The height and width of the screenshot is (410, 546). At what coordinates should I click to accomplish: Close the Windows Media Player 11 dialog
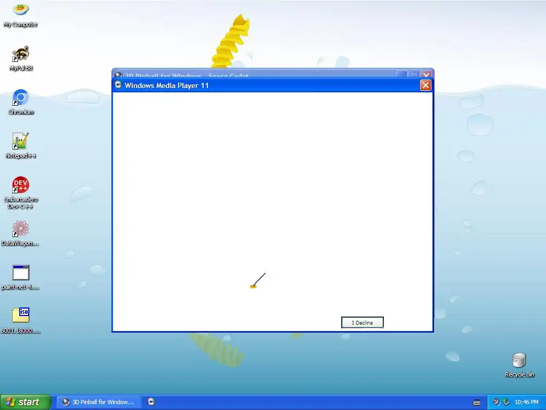coord(425,85)
